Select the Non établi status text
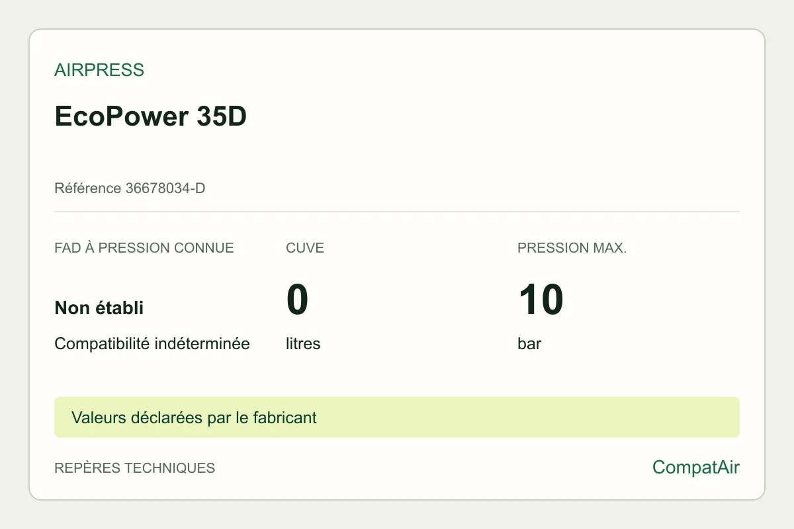 click(x=99, y=307)
